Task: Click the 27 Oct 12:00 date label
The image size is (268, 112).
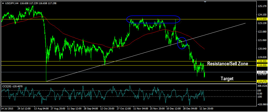Action: [x=124, y=109]
